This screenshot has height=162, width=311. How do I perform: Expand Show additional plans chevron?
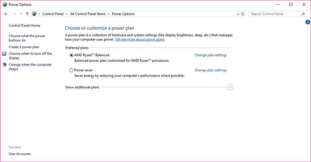coord(230,87)
